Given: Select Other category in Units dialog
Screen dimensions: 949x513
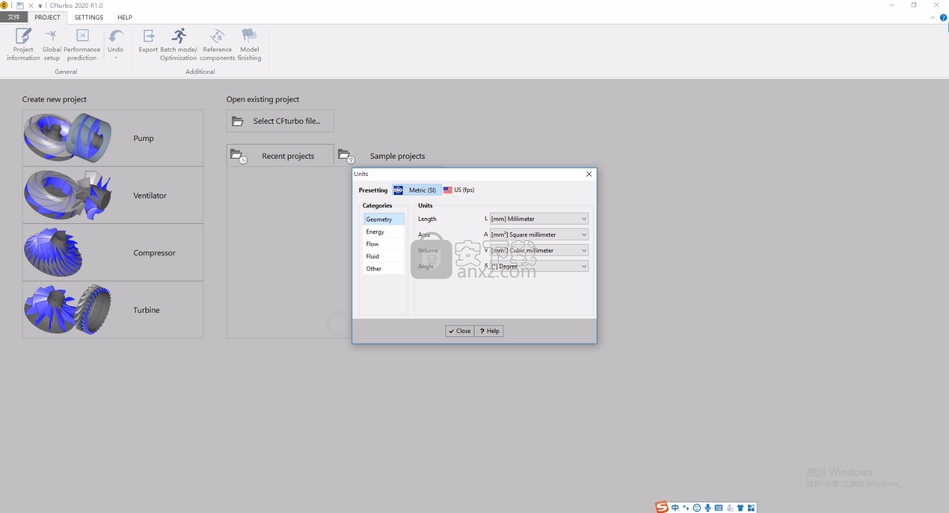Looking at the screenshot, I should [384, 269].
